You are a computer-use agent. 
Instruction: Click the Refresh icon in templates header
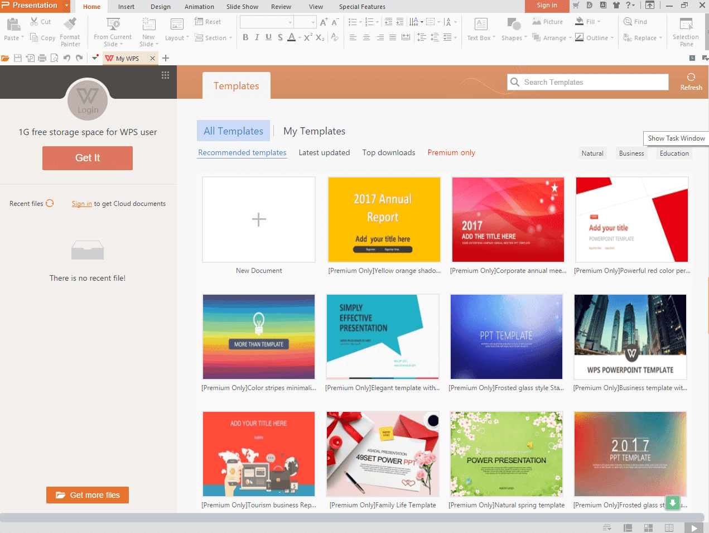(691, 77)
